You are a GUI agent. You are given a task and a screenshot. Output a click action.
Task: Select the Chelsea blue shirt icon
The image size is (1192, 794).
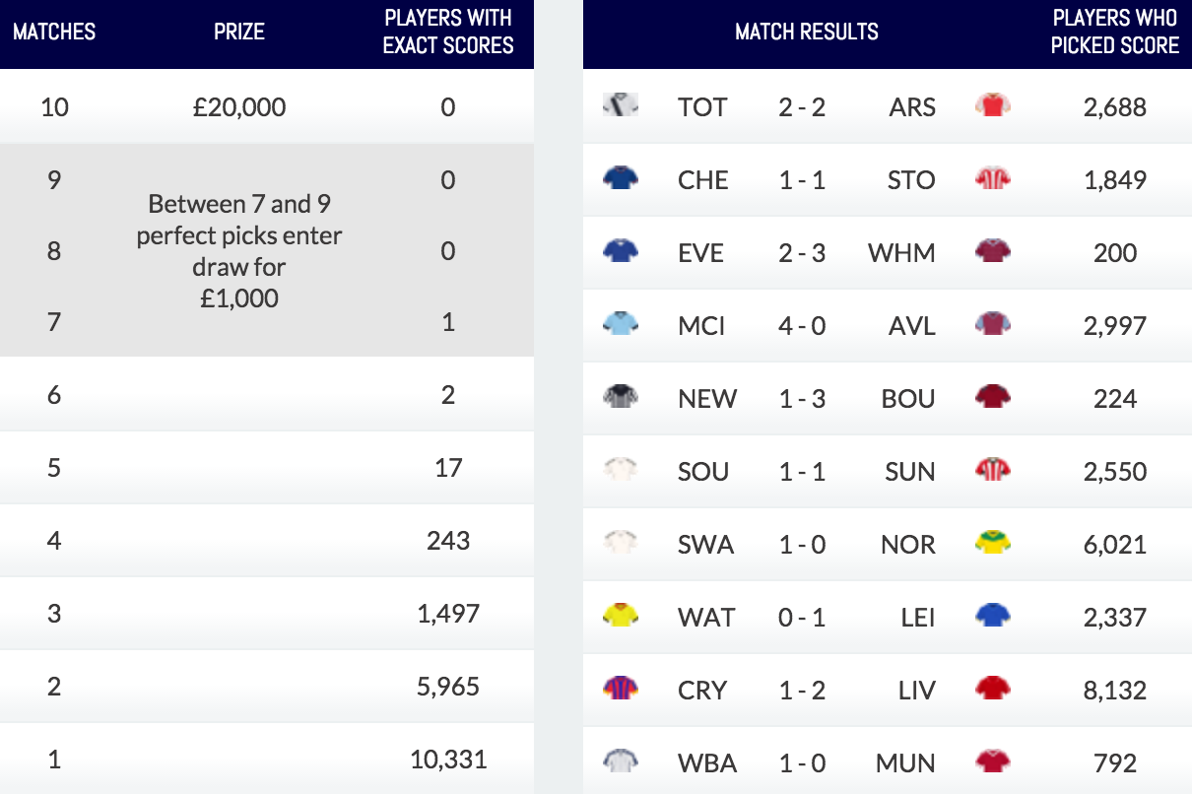(x=621, y=177)
